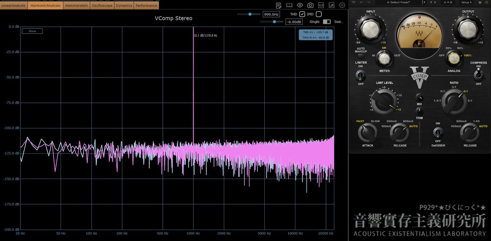Toggle the Single/Sweep switch

tap(327, 22)
